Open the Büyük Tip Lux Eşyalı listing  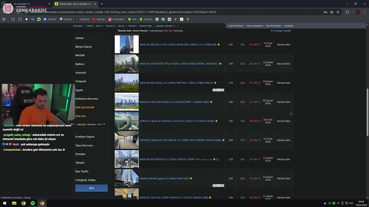179,64
